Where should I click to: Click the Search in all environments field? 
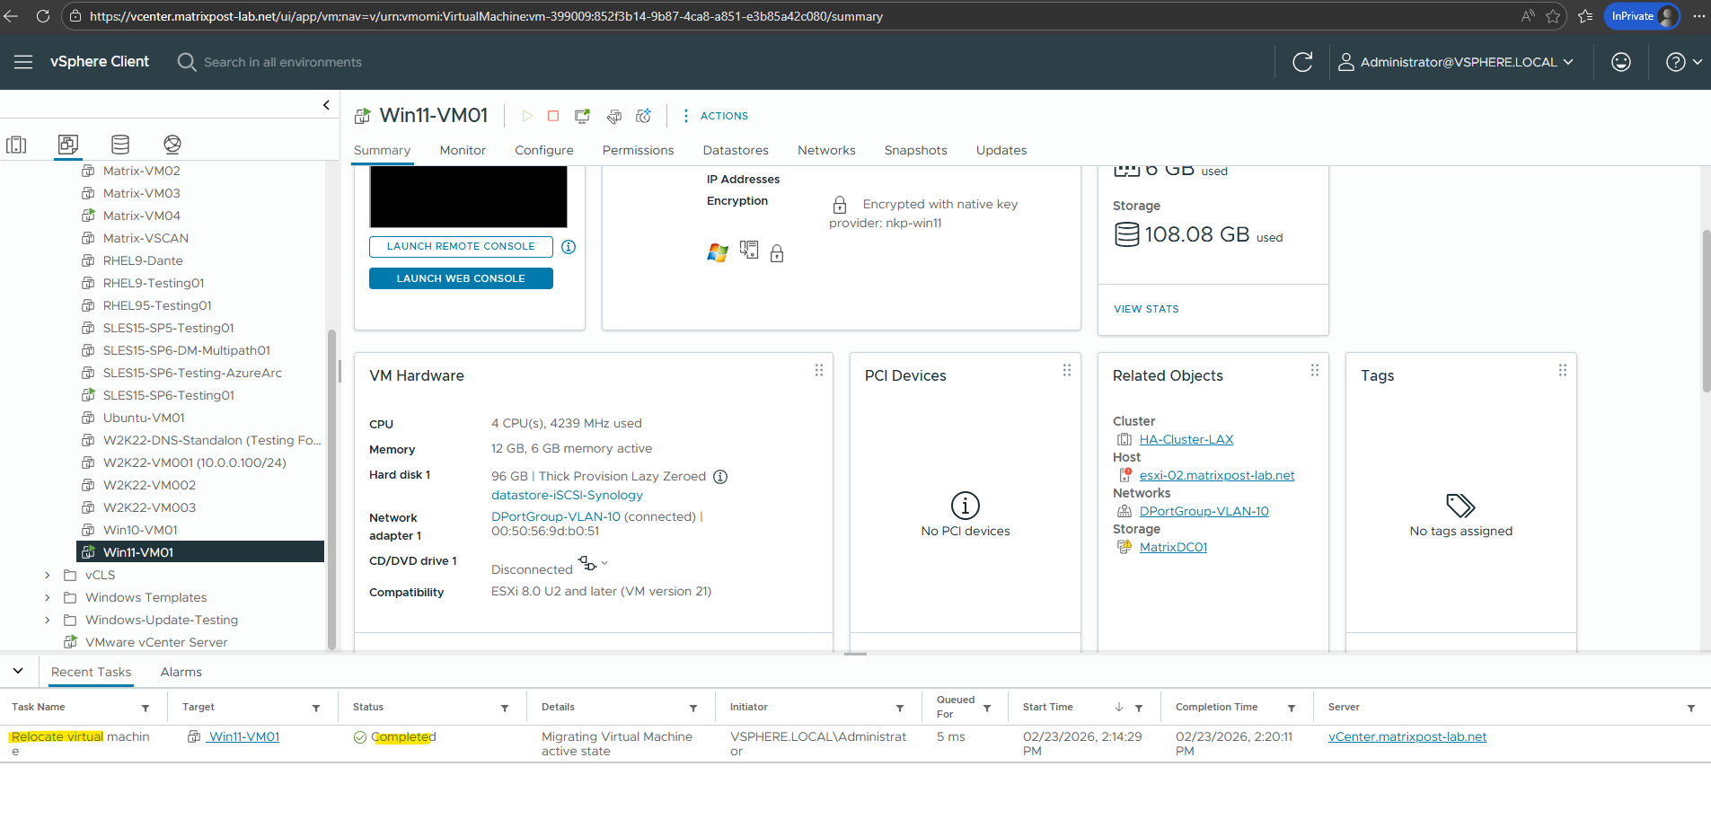coord(282,62)
